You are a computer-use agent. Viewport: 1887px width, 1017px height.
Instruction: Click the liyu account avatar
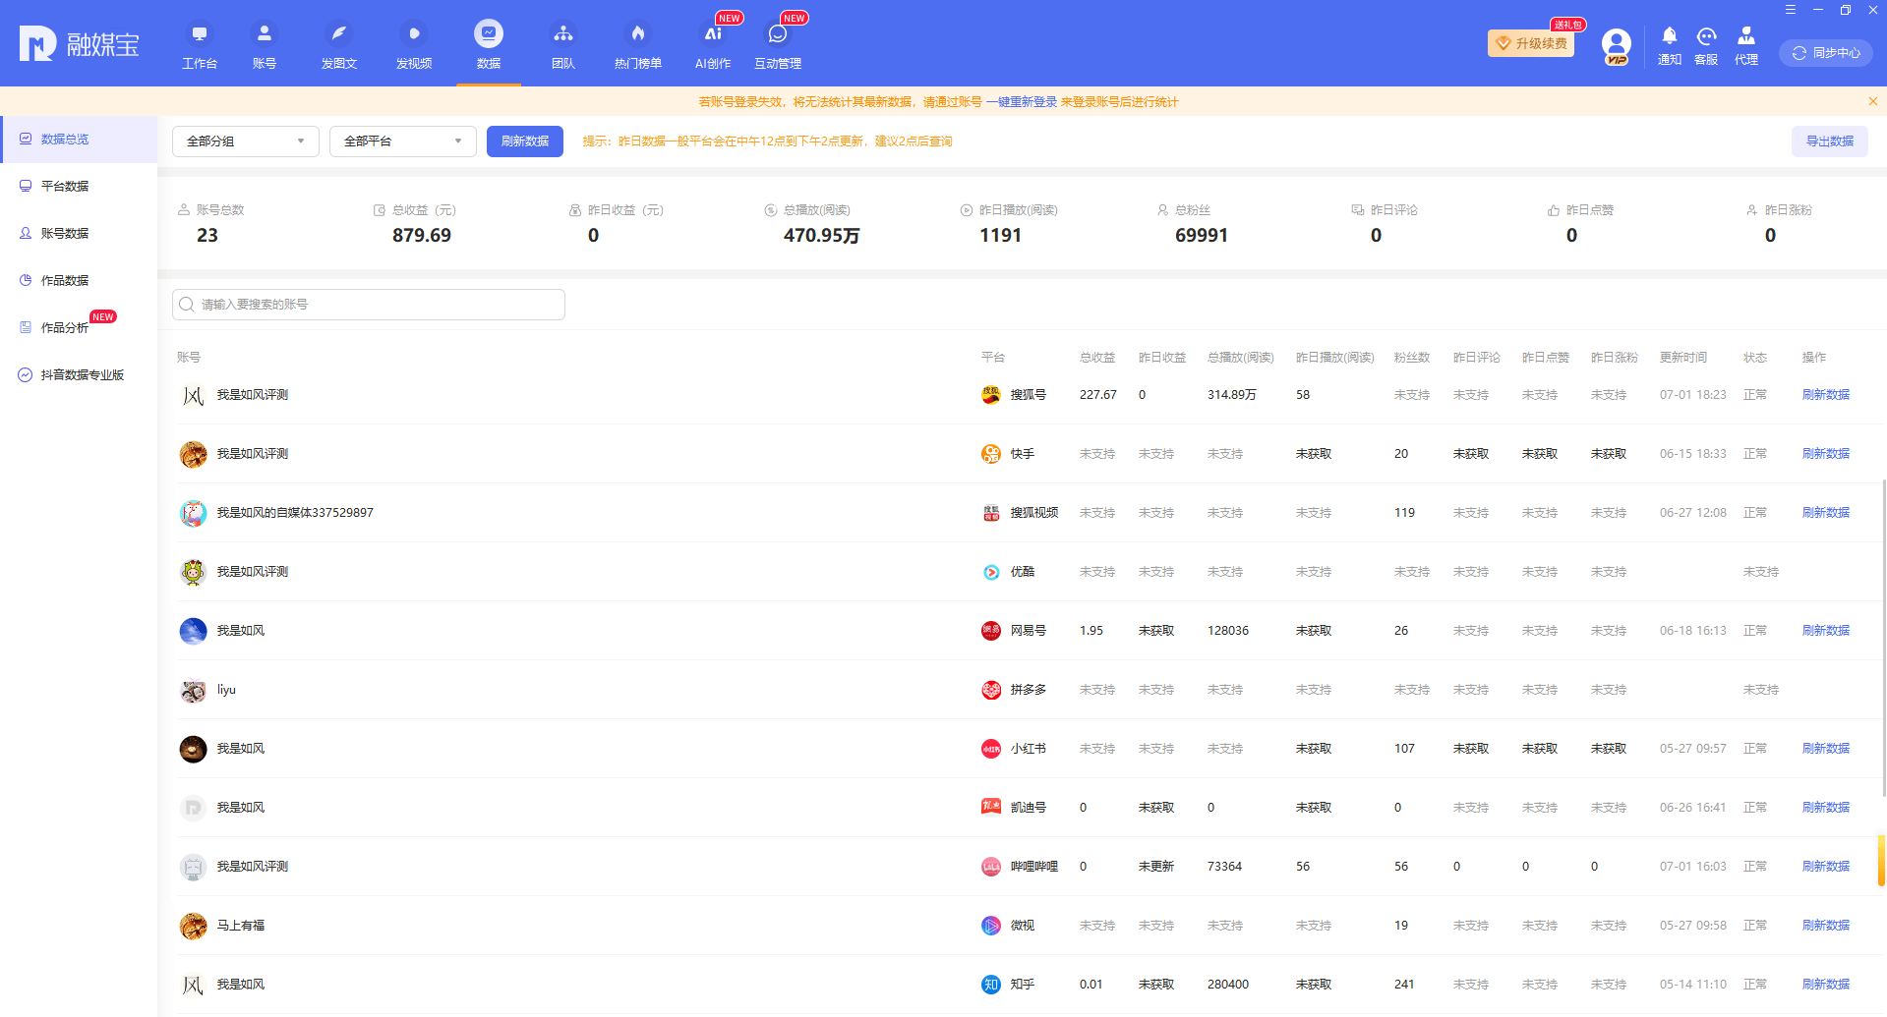(193, 691)
